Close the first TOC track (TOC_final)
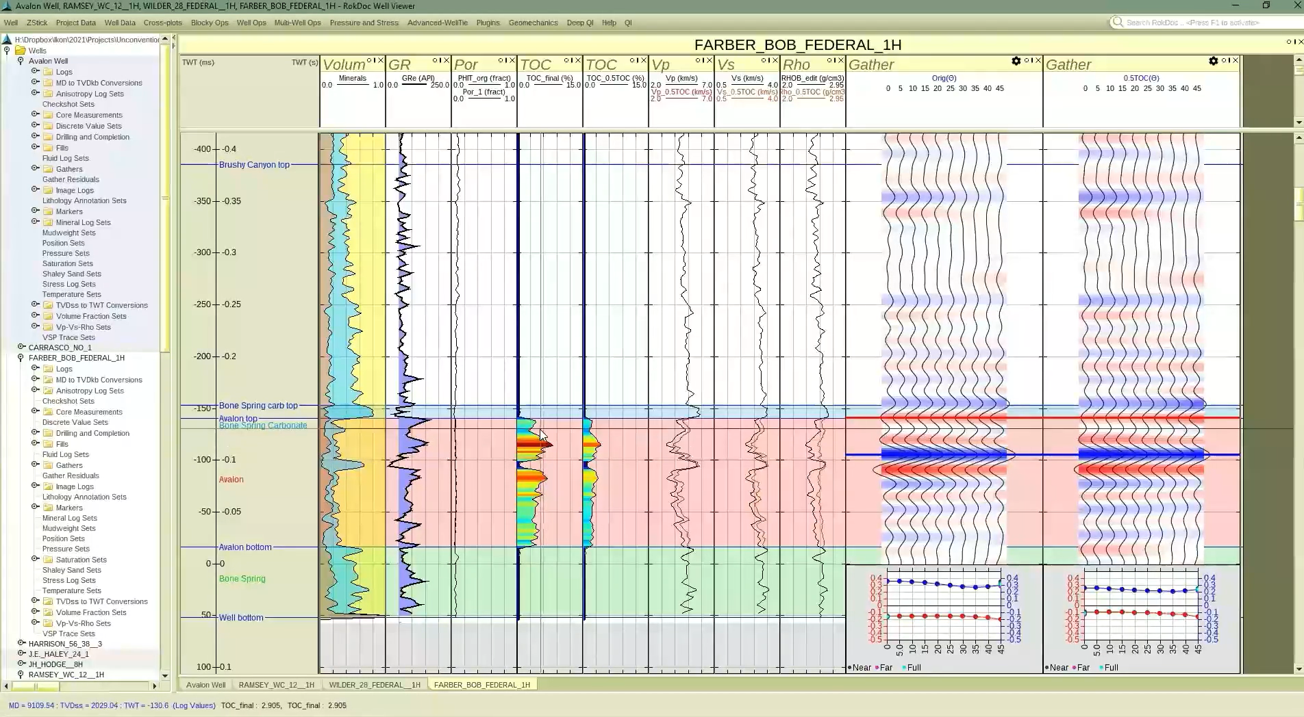 578,60
